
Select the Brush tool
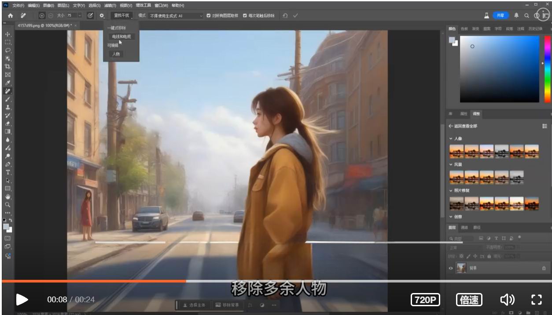click(x=7, y=99)
